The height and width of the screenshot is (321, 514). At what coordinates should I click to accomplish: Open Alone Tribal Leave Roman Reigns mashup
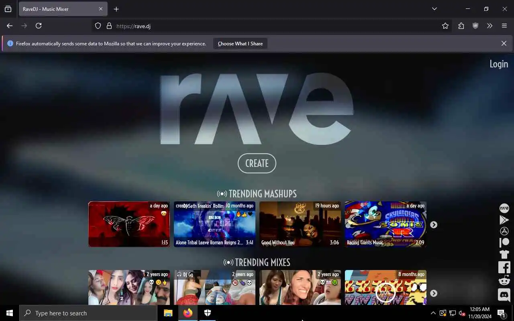tap(214, 224)
